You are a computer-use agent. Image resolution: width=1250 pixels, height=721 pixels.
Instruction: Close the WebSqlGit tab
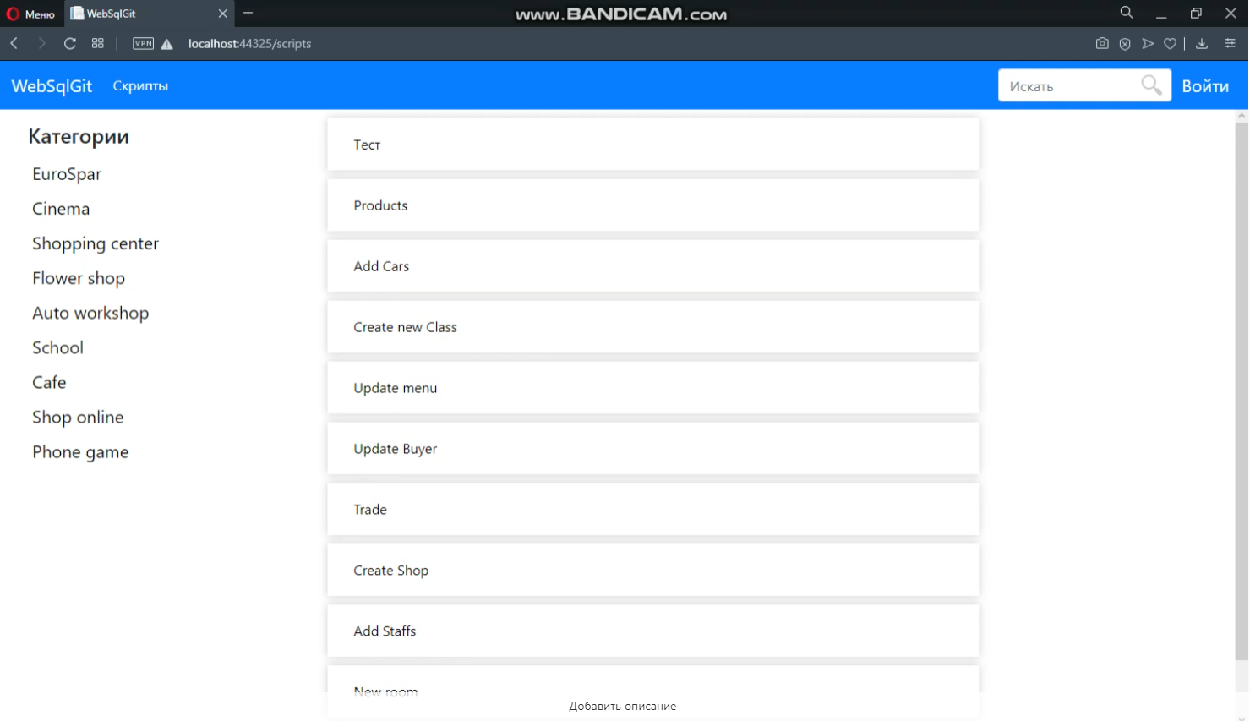[223, 14]
